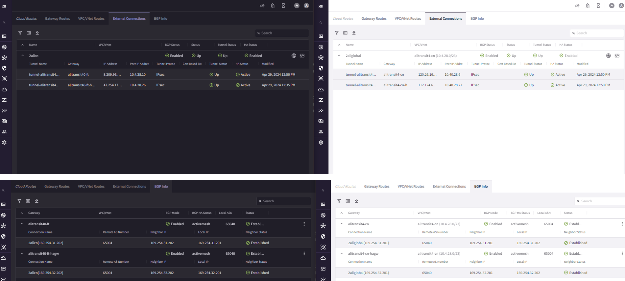Click diagnostics icon on the 2alicn row

coord(302,56)
